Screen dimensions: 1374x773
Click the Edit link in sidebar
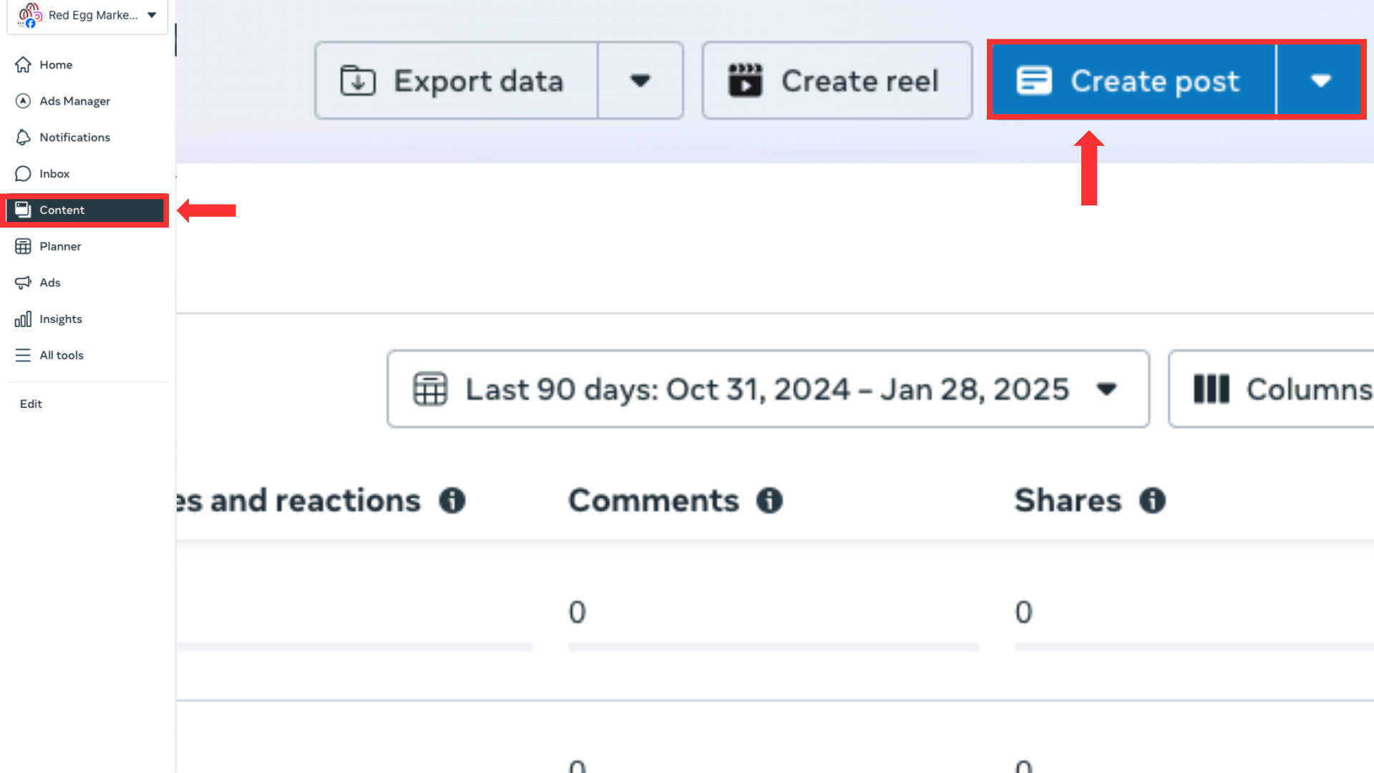click(x=31, y=404)
